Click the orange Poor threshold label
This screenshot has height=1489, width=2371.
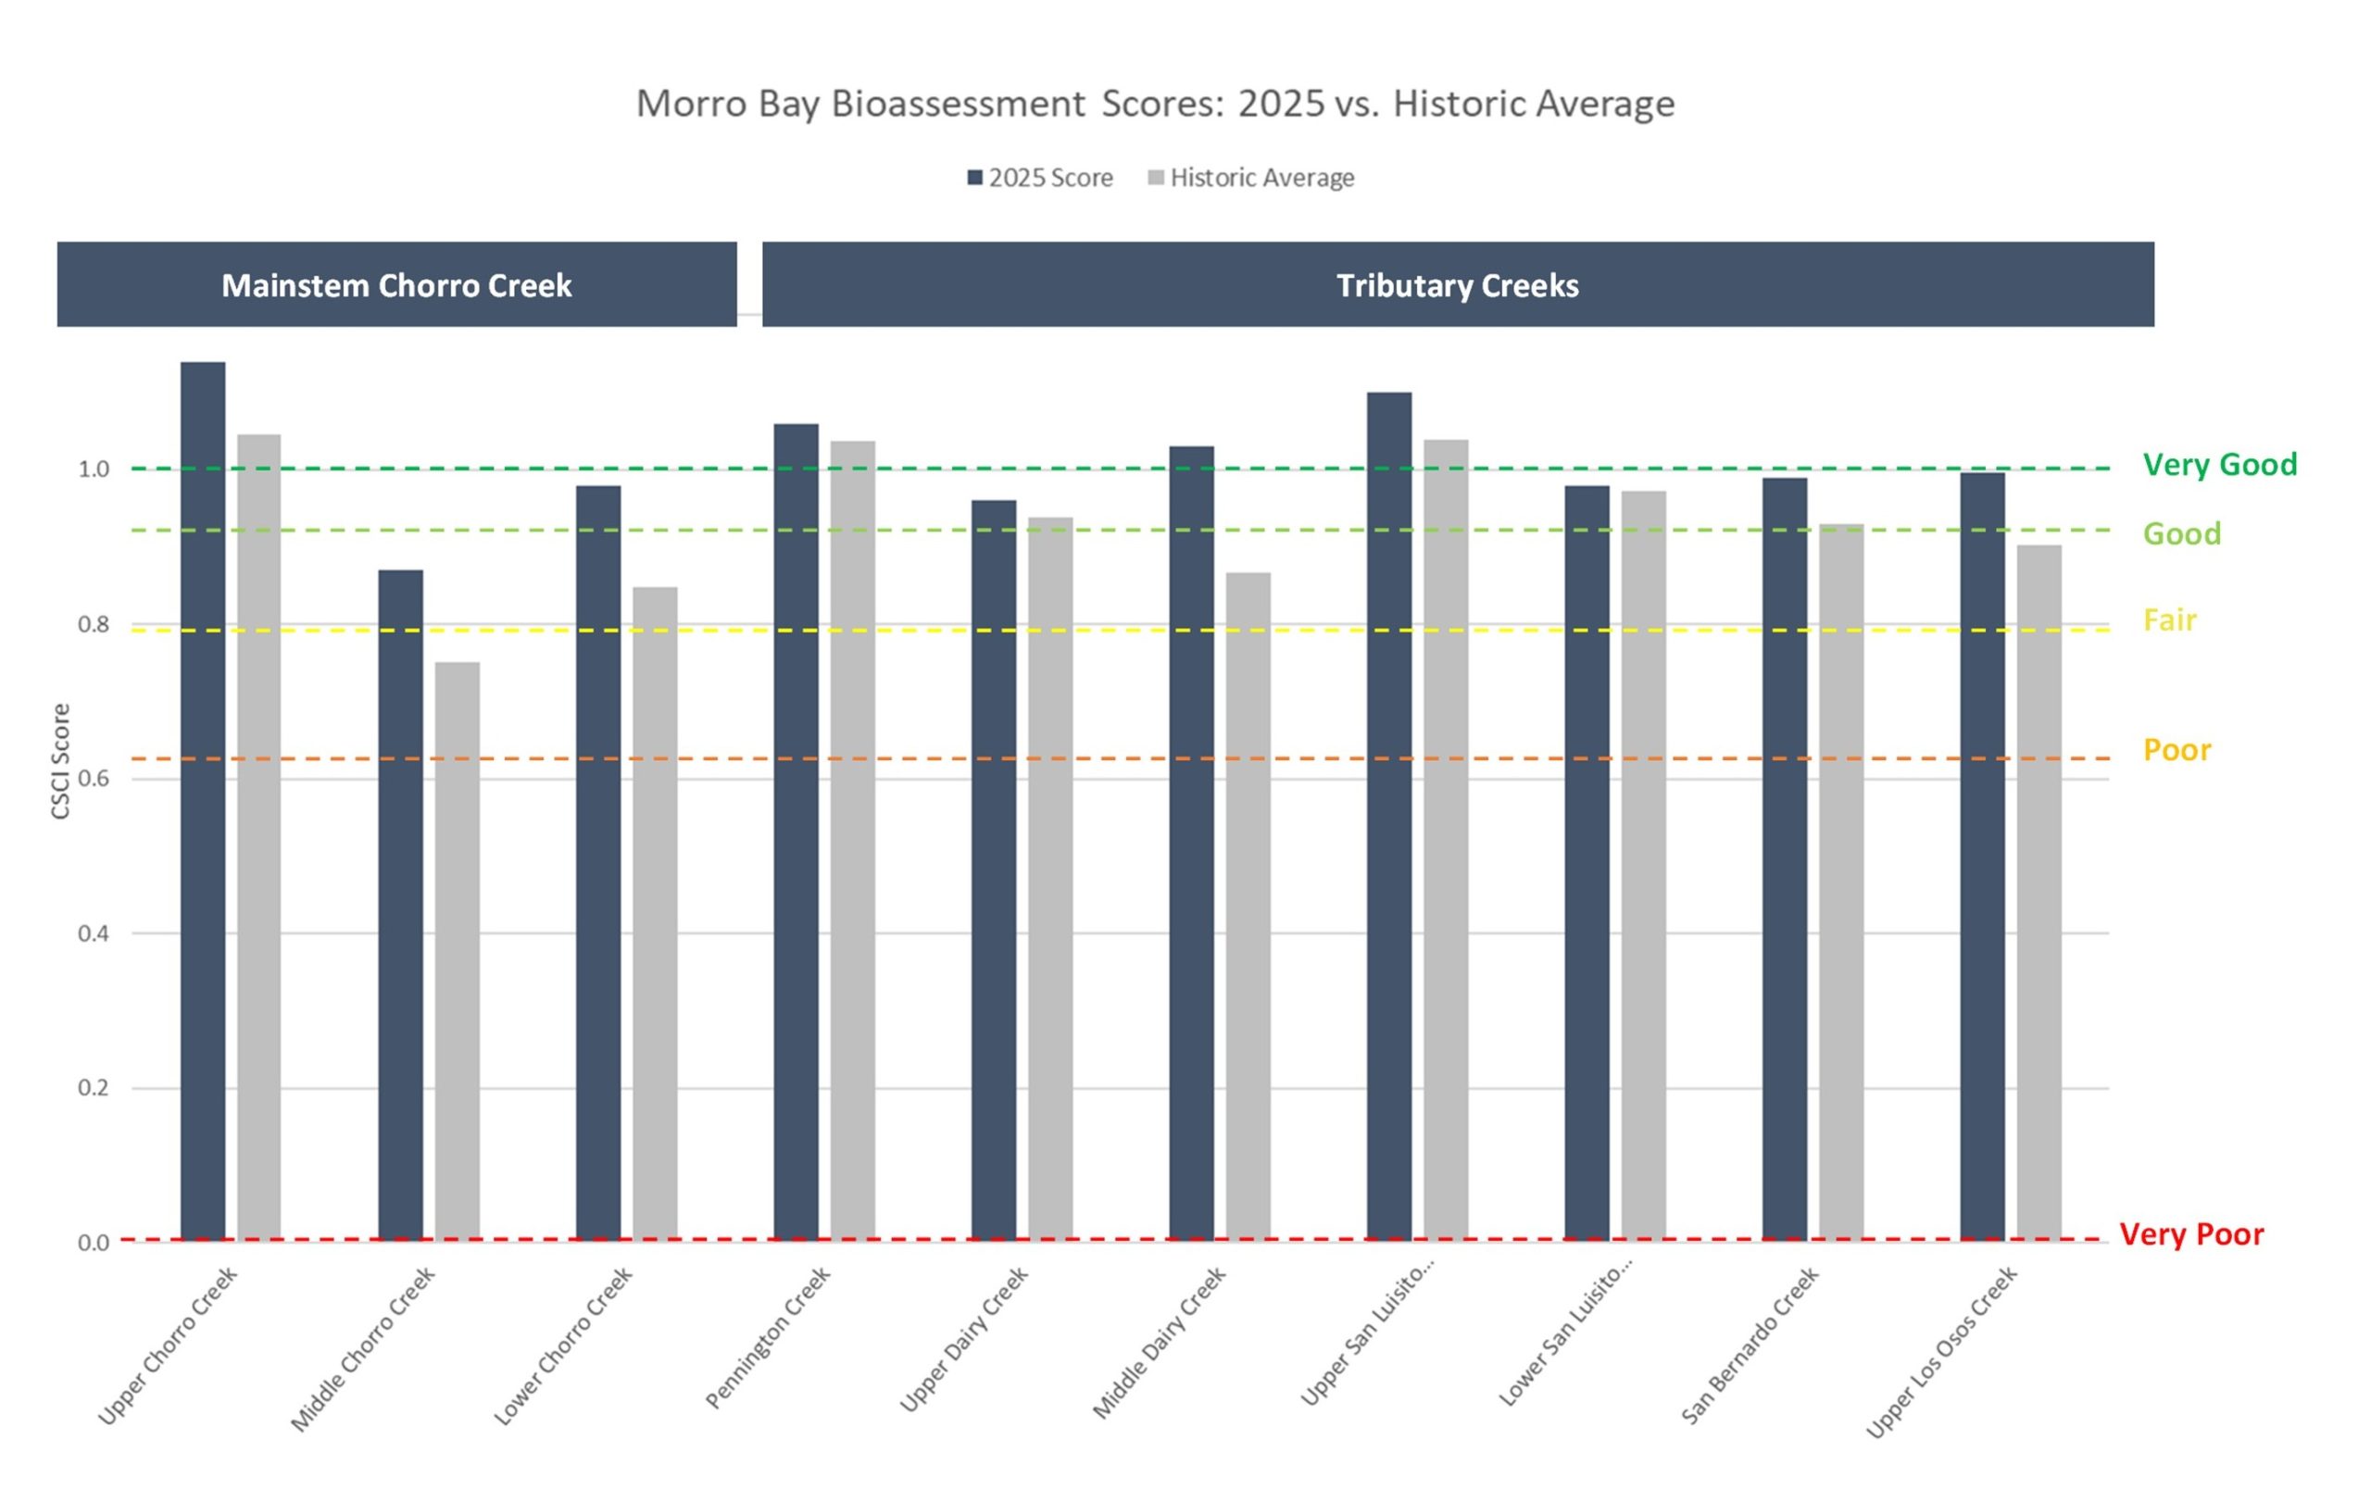2177,750
